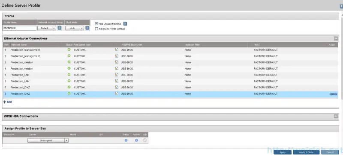Viewport: 343px width, 155px height.
Task: Open help for Network Access Group
Action: point(60,28)
